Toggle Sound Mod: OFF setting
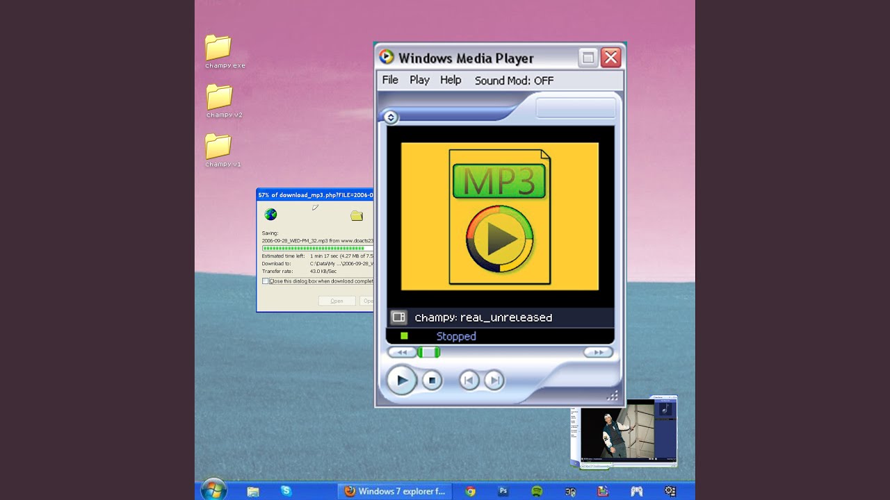Image resolution: width=890 pixels, height=500 pixels. coord(514,81)
